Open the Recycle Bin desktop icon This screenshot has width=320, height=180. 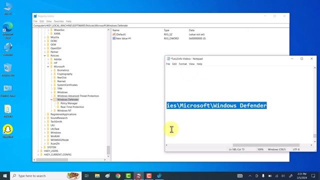pyautogui.click(x=8, y=70)
